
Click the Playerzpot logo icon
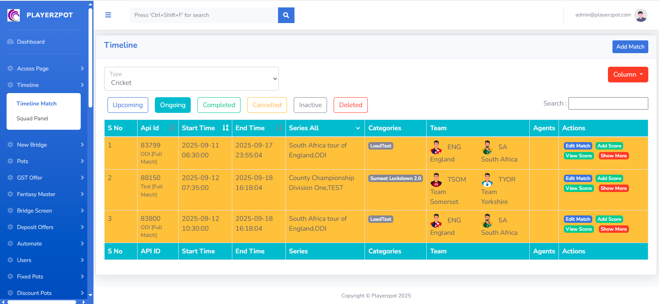pyautogui.click(x=14, y=15)
